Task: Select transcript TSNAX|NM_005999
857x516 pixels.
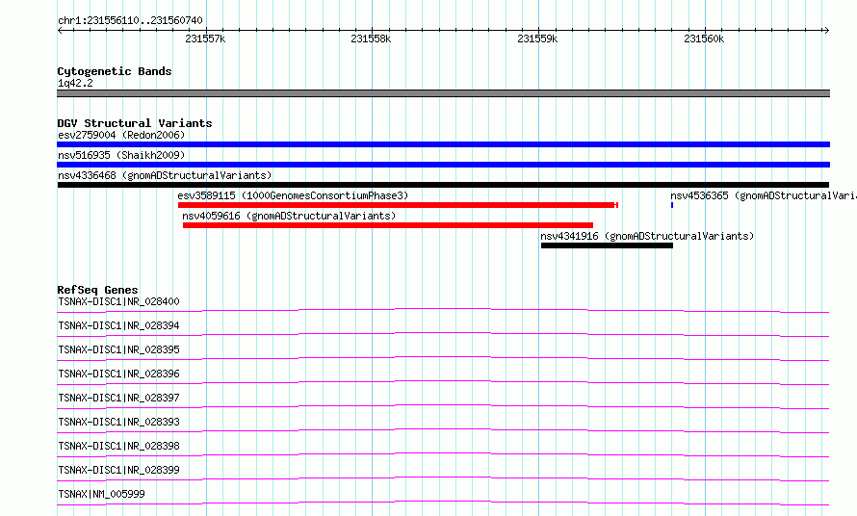Action: 102,494
